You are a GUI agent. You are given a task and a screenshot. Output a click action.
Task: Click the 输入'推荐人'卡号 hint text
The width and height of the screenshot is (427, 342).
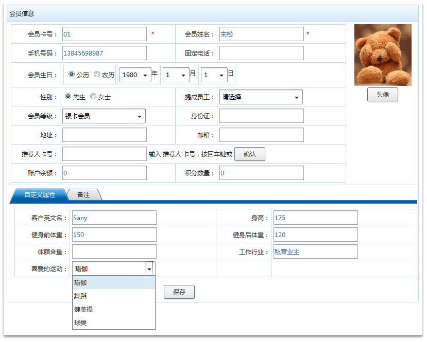point(191,154)
